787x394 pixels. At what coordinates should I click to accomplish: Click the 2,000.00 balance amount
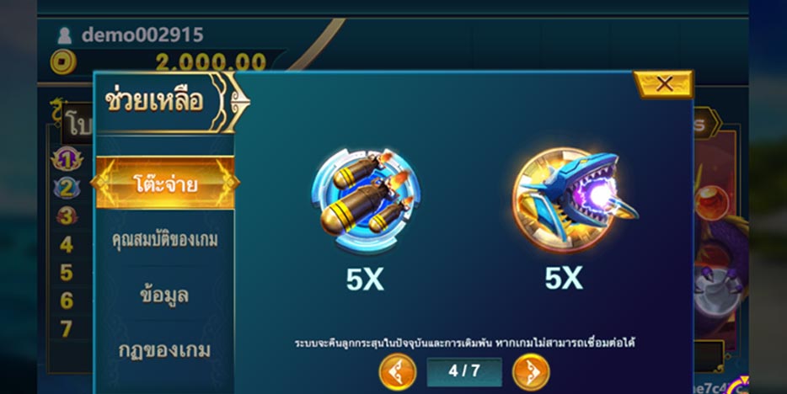pyautogui.click(x=211, y=62)
